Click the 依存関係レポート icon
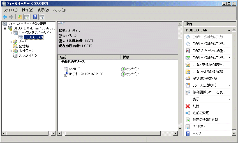238x143 pixels. point(188,92)
